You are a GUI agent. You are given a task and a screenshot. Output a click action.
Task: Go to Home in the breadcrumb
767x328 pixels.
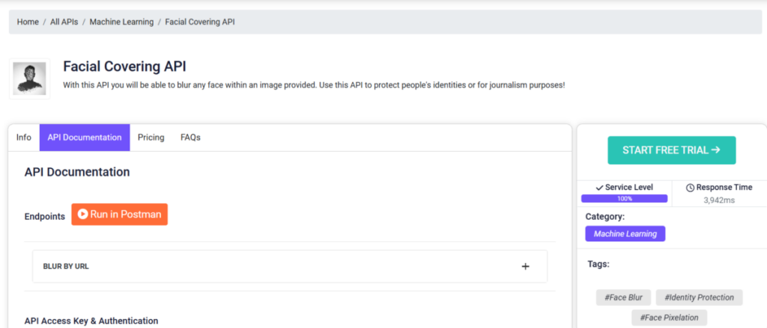[x=28, y=22]
